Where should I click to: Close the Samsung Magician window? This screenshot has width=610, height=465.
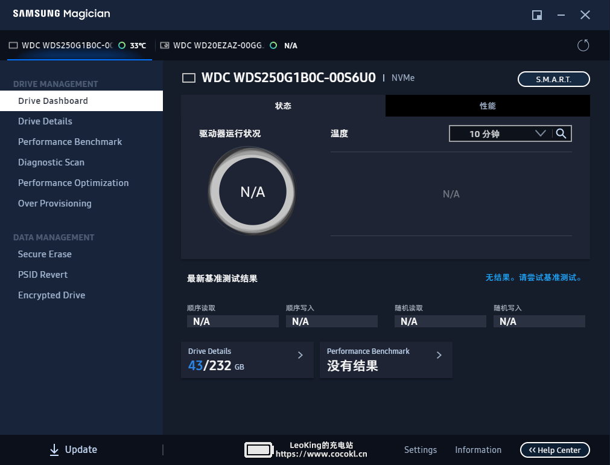coord(585,15)
